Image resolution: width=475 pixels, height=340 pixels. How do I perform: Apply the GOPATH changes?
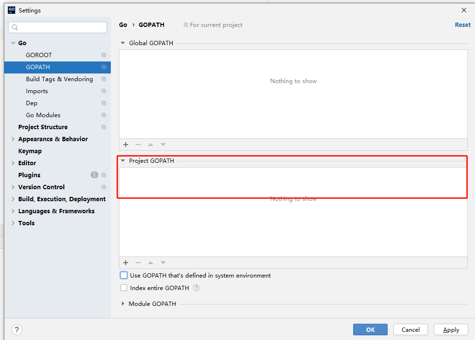click(451, 330)
